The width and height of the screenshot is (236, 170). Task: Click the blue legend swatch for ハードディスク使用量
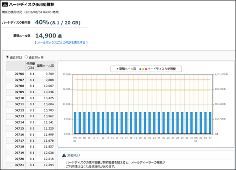pyautogui.click(x=140, y=69)
